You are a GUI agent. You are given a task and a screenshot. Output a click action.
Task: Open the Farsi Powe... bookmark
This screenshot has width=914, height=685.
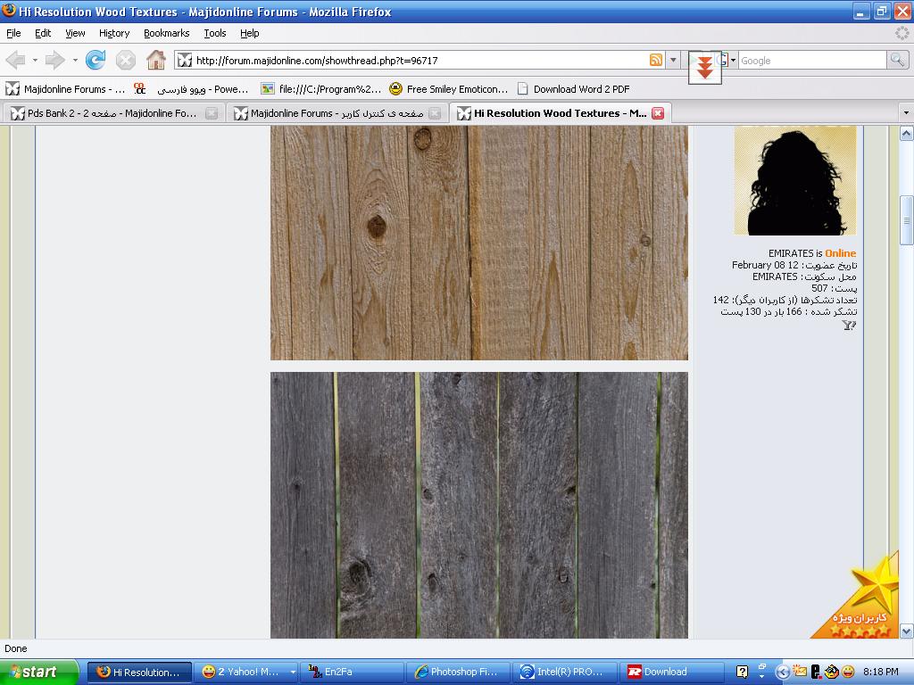click(x=191, y=88)
